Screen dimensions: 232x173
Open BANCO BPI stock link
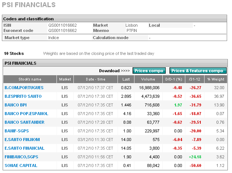[16, 105]
